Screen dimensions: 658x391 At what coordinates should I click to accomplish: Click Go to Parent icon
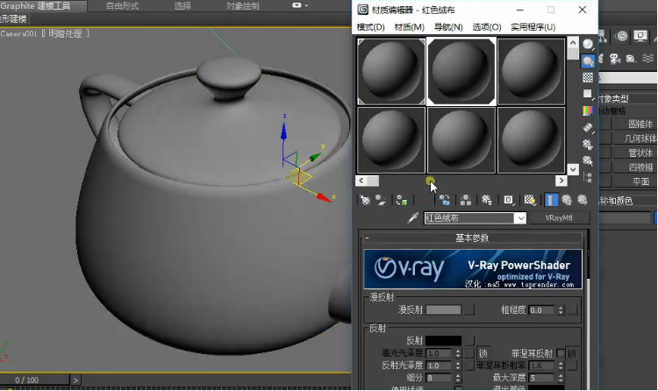coord(567,200)
